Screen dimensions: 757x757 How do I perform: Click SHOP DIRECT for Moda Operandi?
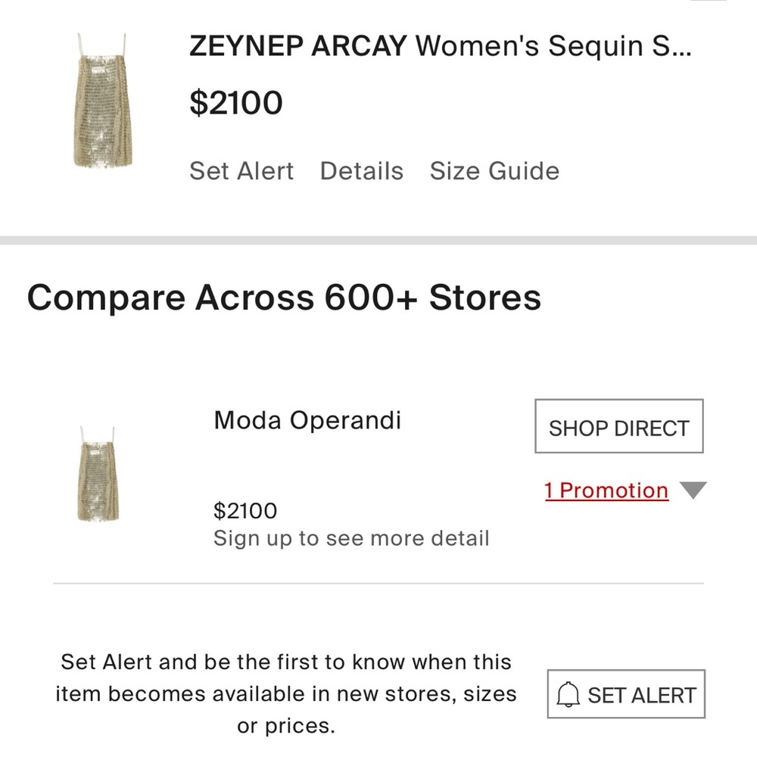pyautogui.click(x=618, y=427)
